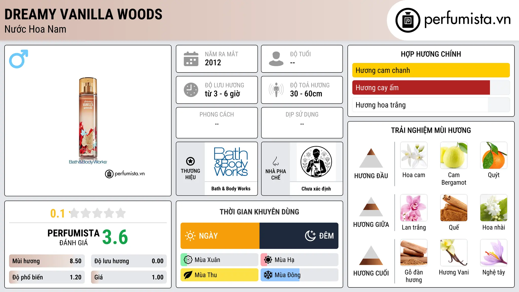Open the Lan trắng note image
The image size is (519, 292).
pyautogui.click(x=414, y=208)
